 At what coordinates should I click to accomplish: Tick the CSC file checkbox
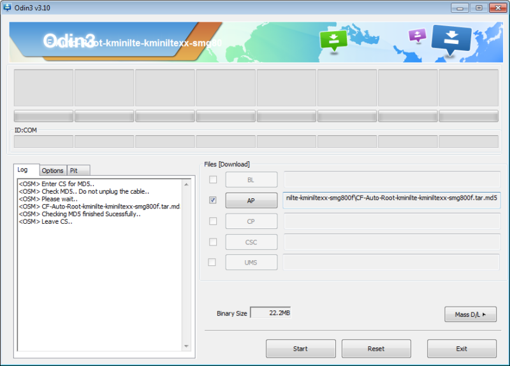(212, 242)
